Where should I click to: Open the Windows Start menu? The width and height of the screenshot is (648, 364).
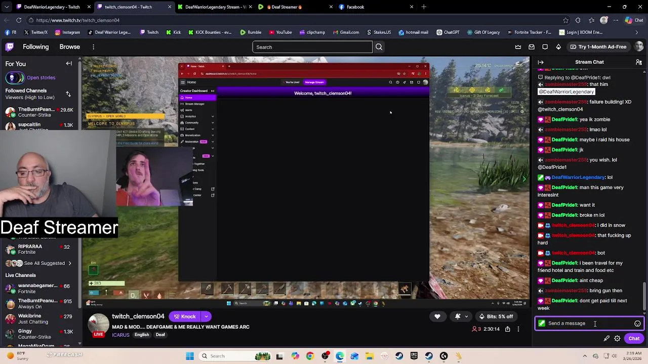pos(190,356)
